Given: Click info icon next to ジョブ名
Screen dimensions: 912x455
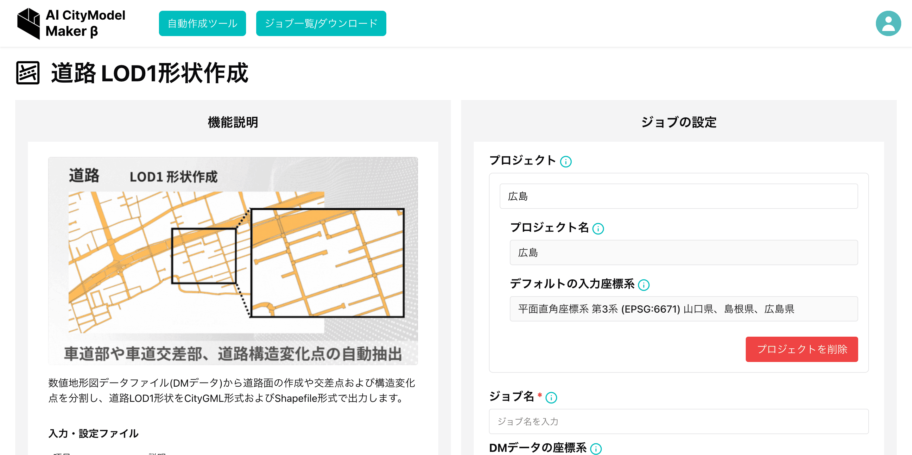Looking at the screenshot, I should pos(551,398).
